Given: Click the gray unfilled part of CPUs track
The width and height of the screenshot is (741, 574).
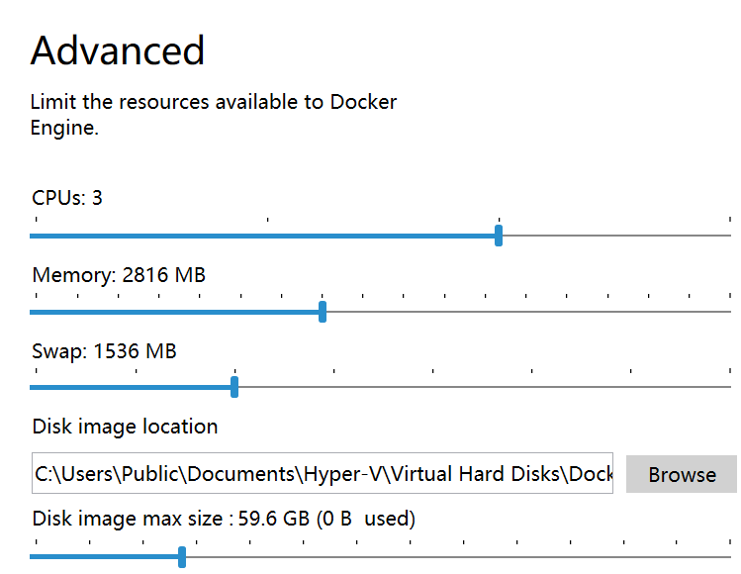Looking at the screenshot, I should 613,236.
